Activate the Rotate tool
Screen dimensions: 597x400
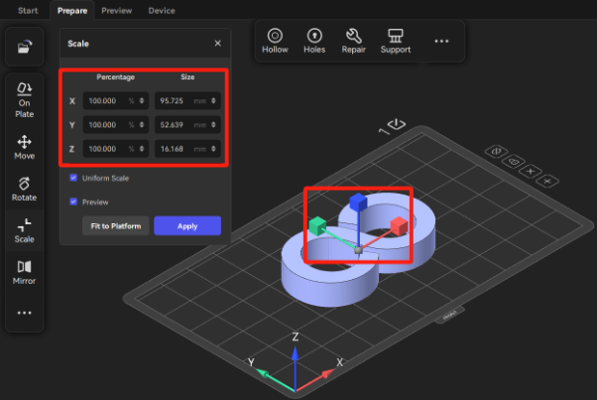(25, 190)
